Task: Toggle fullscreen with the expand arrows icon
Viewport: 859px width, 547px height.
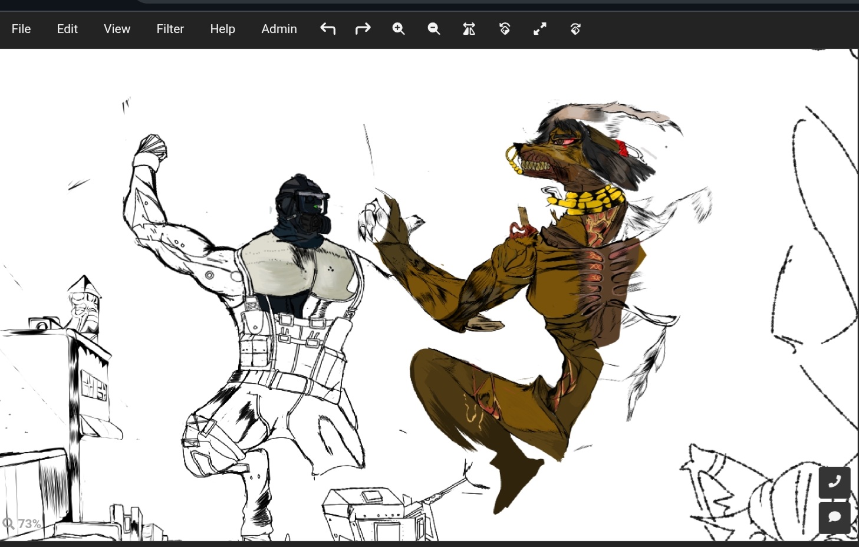Action: 540,29
